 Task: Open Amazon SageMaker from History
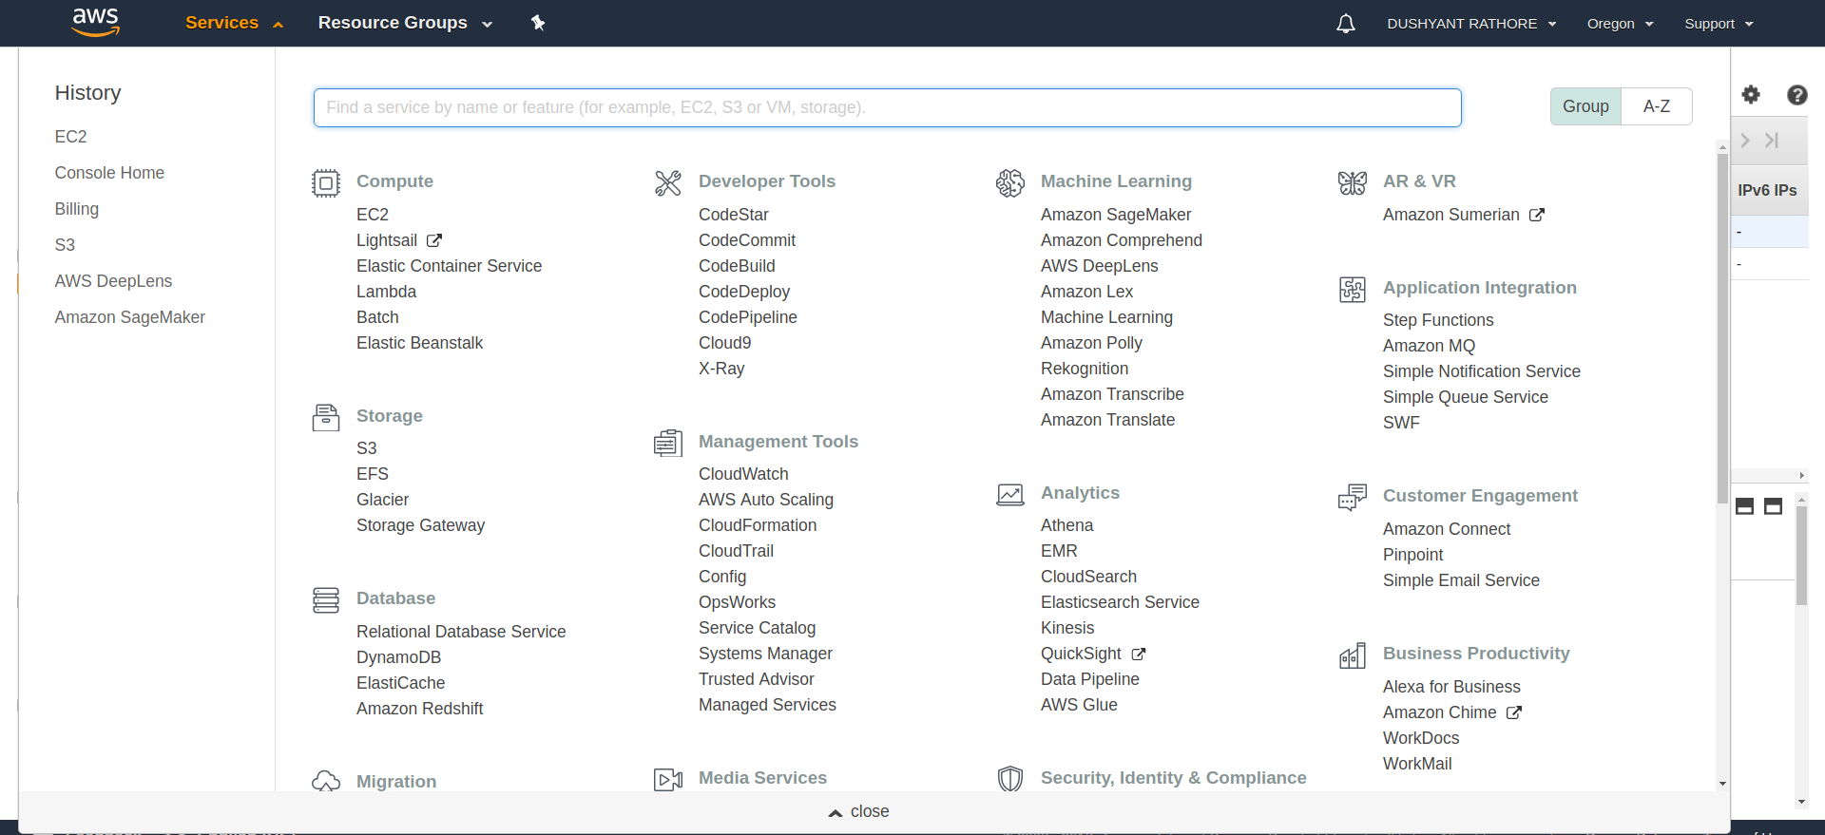129,317
